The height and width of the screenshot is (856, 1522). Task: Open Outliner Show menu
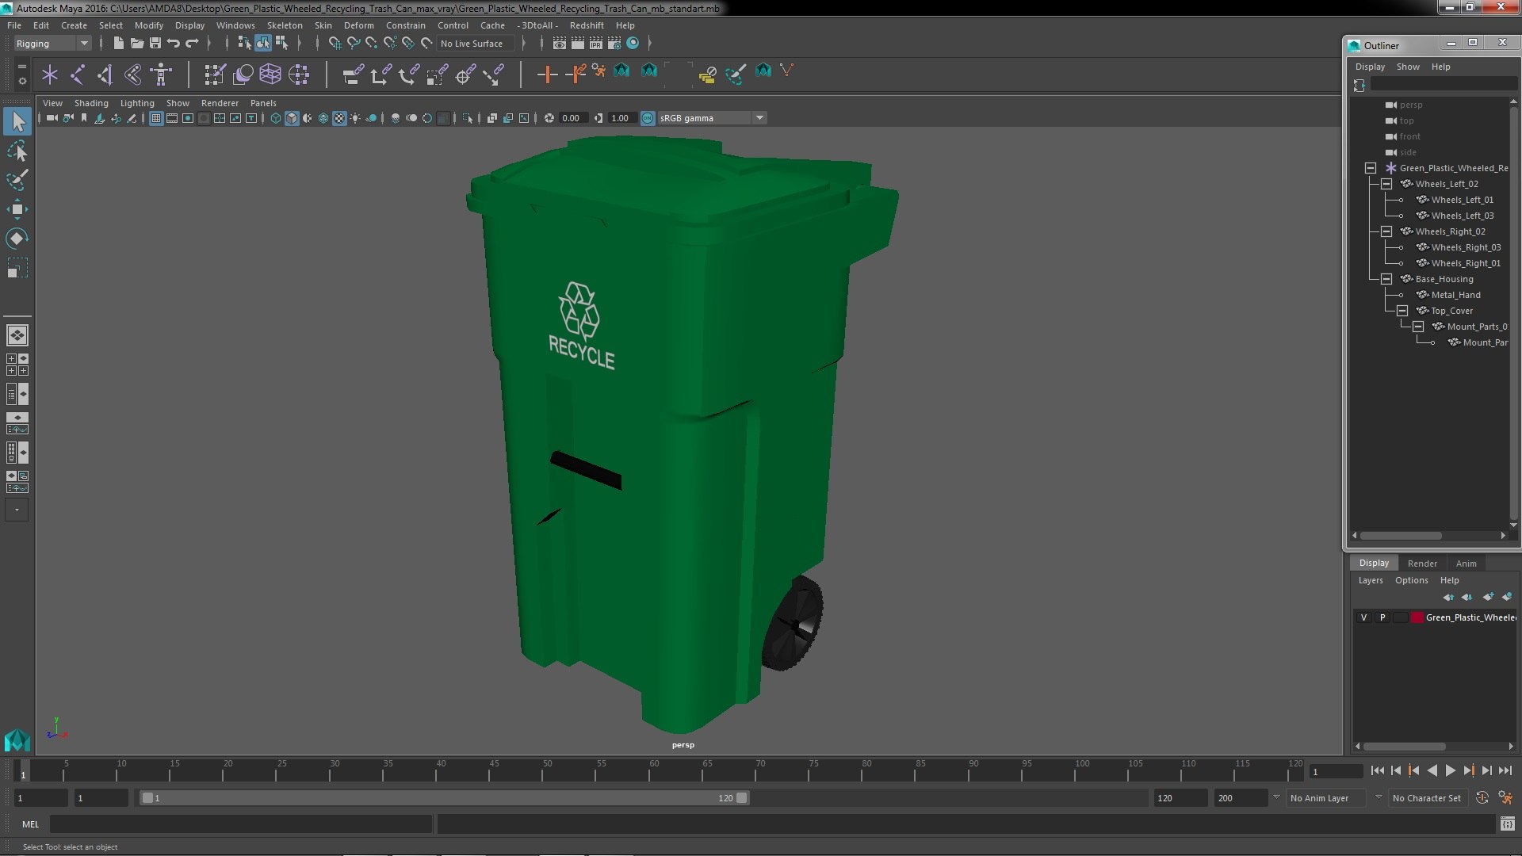click(x=1408, y=67)
